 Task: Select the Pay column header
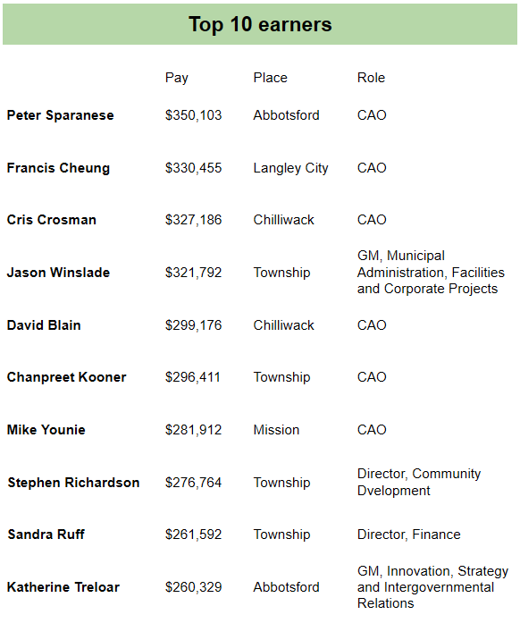176,78
